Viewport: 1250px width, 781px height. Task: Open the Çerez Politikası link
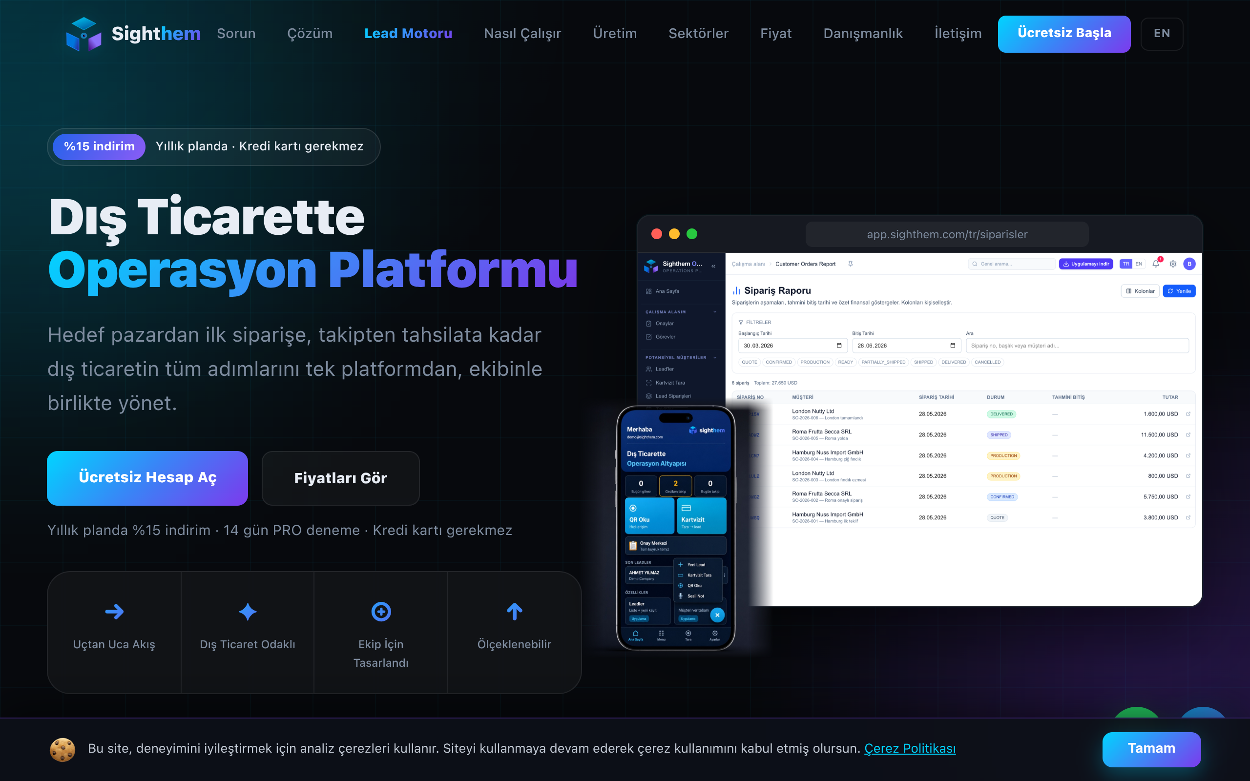click(x=910, y=748)
